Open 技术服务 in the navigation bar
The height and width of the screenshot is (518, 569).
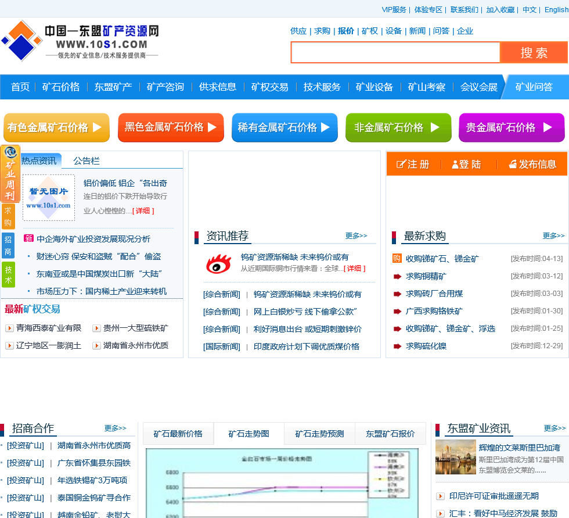(322, 87)
